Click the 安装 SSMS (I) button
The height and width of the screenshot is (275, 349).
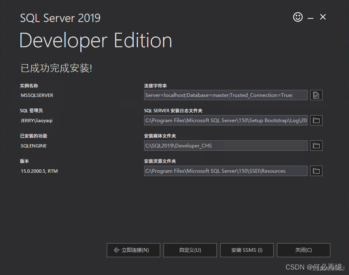247,250
